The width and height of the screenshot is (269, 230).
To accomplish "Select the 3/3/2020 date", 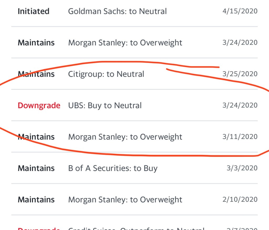I will (242, 168).
